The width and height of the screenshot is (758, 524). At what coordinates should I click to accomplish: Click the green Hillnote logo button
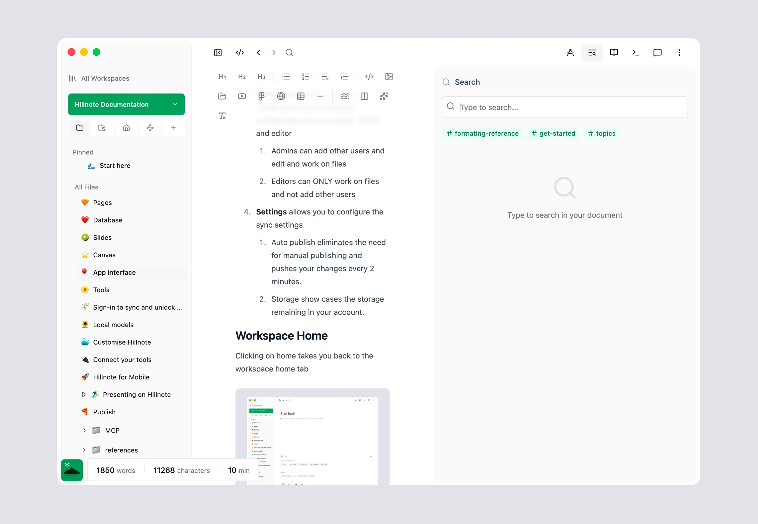(72, 470)
